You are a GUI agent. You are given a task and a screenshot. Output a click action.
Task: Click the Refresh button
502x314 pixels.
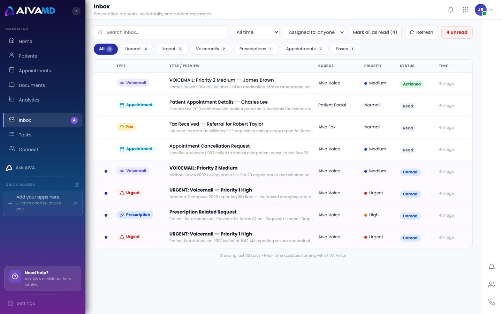[421, 32]
